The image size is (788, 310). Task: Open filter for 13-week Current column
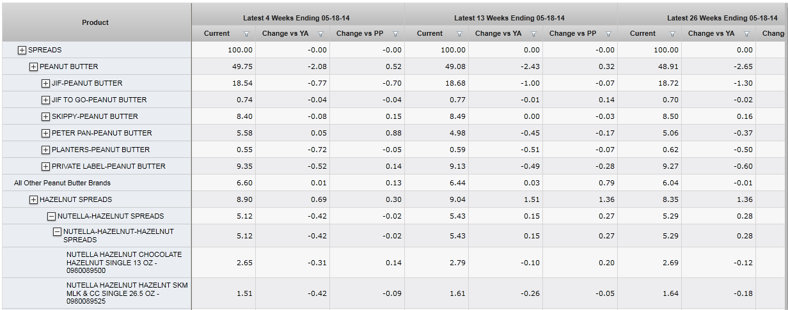[x=459, y=34]
